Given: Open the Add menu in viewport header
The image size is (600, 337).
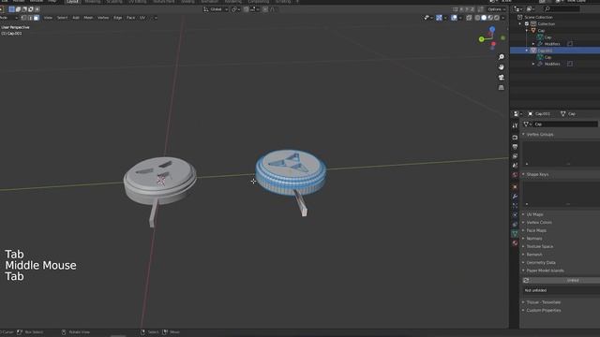Looking at the screenshot, I should [76, 18].
